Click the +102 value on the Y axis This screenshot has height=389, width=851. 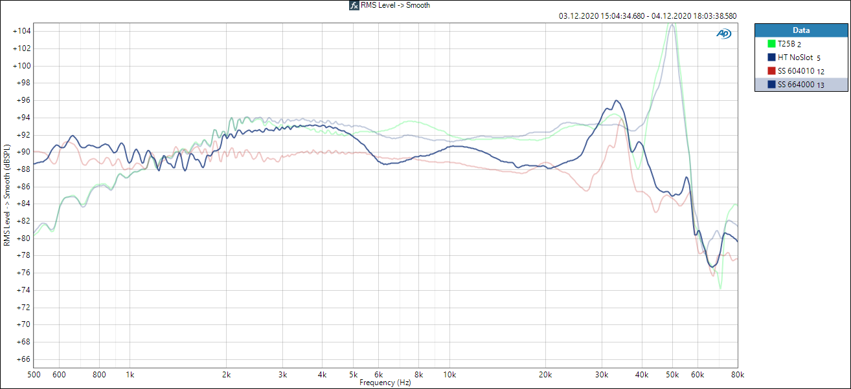(x=21, y=48)
